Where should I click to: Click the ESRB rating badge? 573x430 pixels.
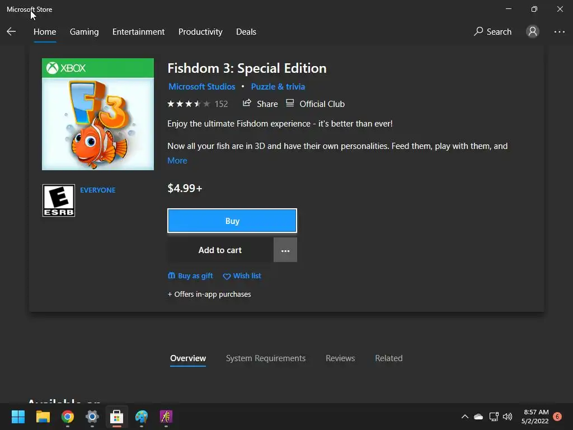58,200
